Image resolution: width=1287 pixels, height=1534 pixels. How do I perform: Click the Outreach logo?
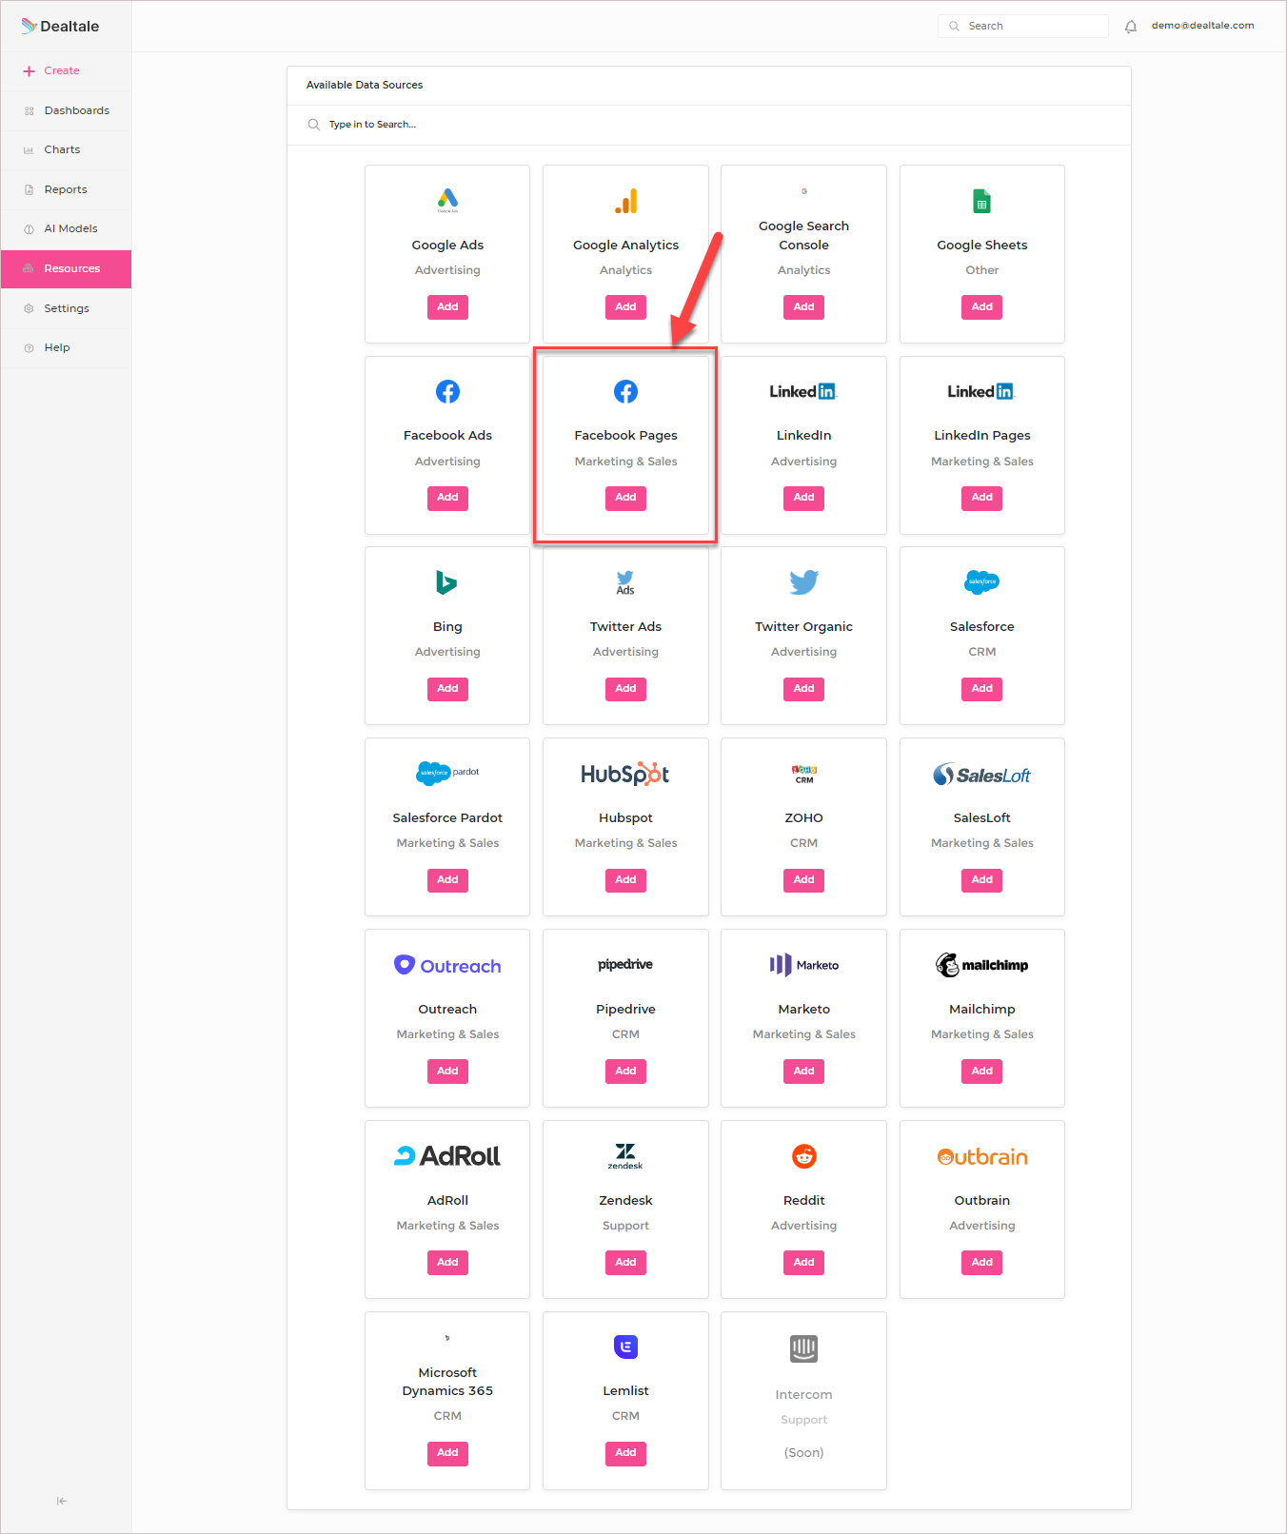click(447, 966)
